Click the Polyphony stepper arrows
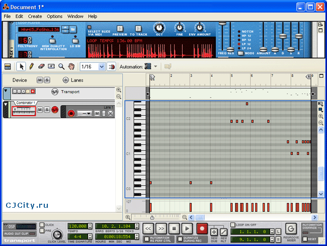This screenshot has width=327, height=246. [x=30, y=40]
